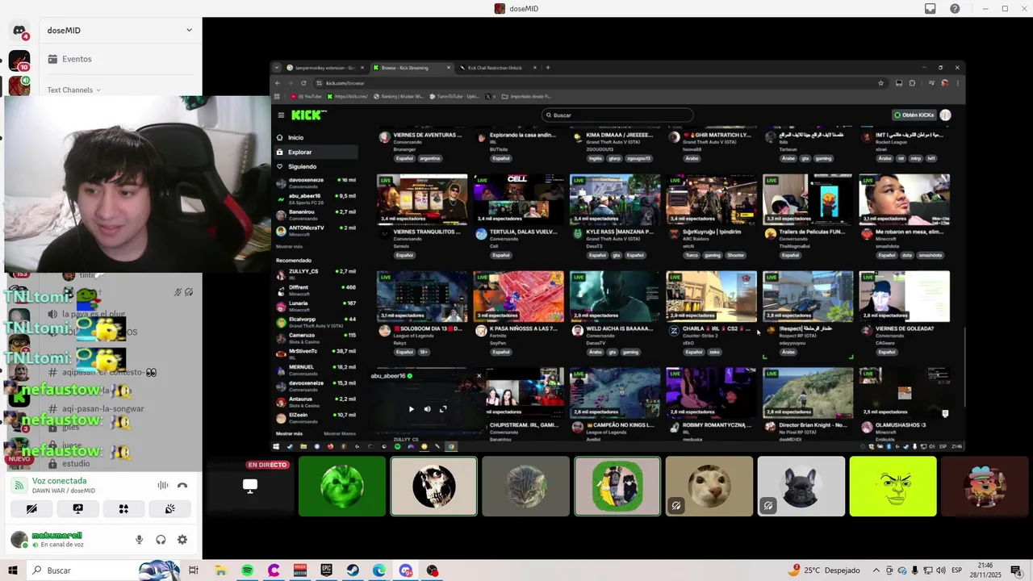This screenshot has width=1033, height=581.
Task: Bookmark page with the star icon
Action: click(880, 83)
